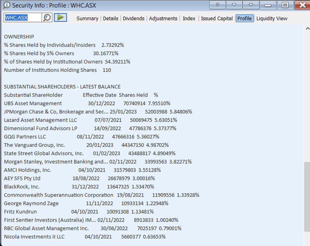
Task: Open the Adjustments tab
Action: [x=163, y=18]
